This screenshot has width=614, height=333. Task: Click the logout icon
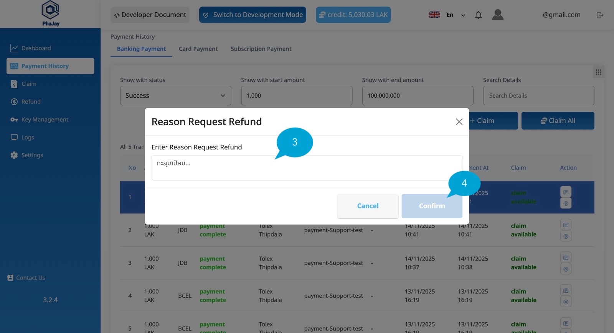point(600,15)
